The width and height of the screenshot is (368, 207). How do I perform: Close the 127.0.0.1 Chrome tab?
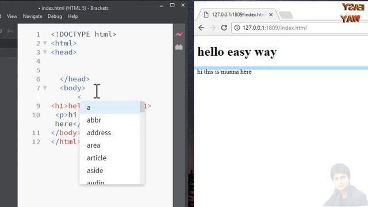click(271, 14)
